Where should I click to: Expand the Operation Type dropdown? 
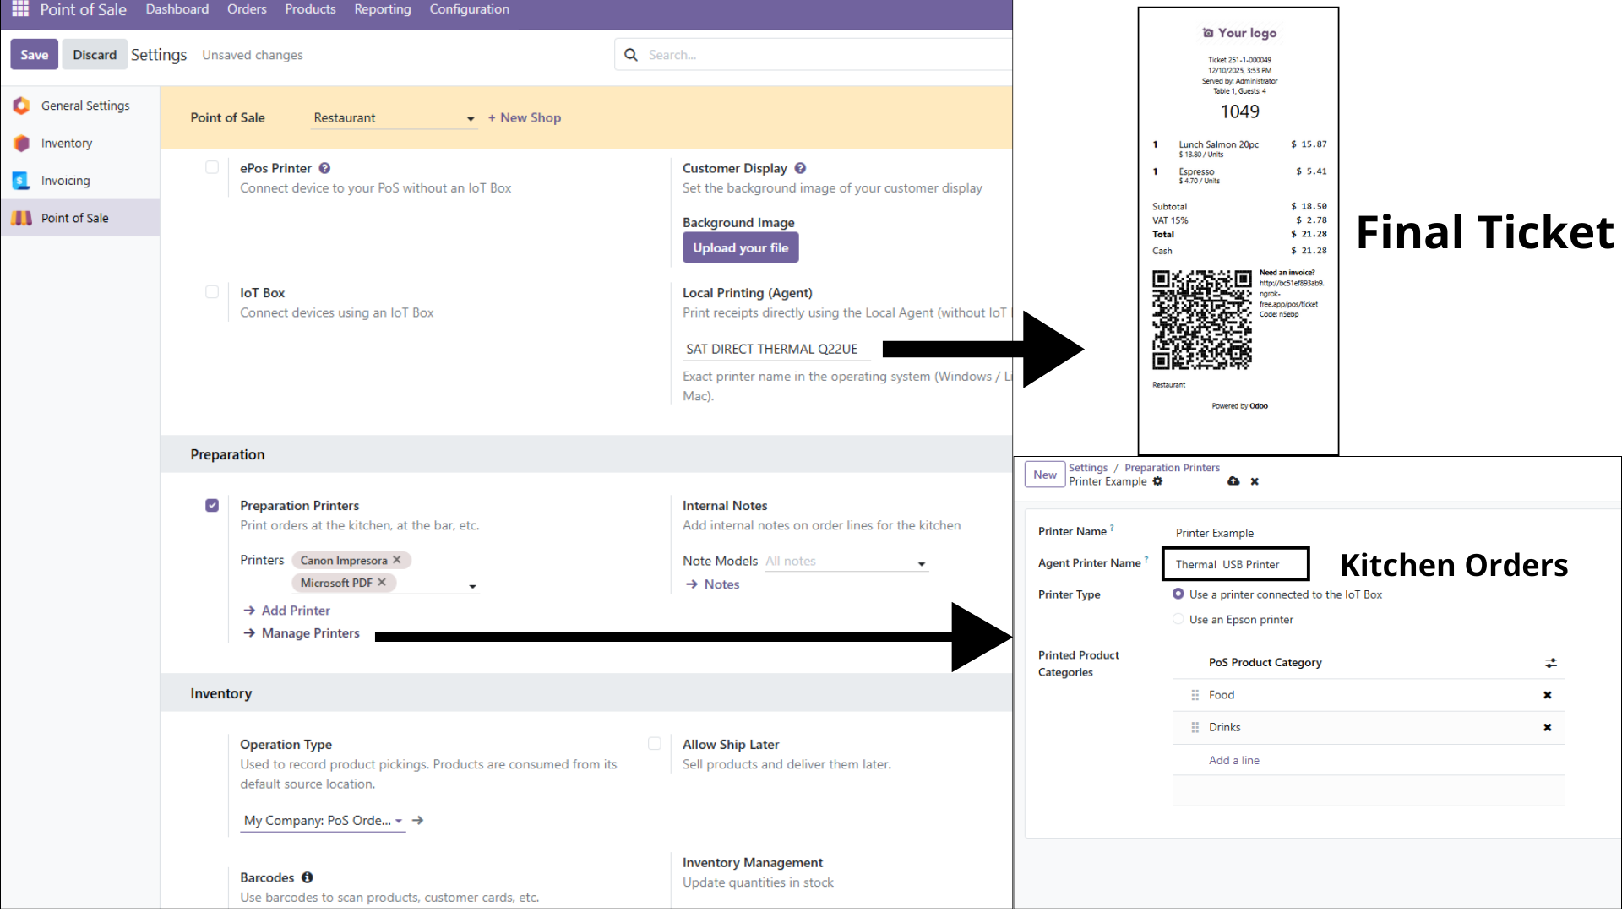tap(399, 821)
